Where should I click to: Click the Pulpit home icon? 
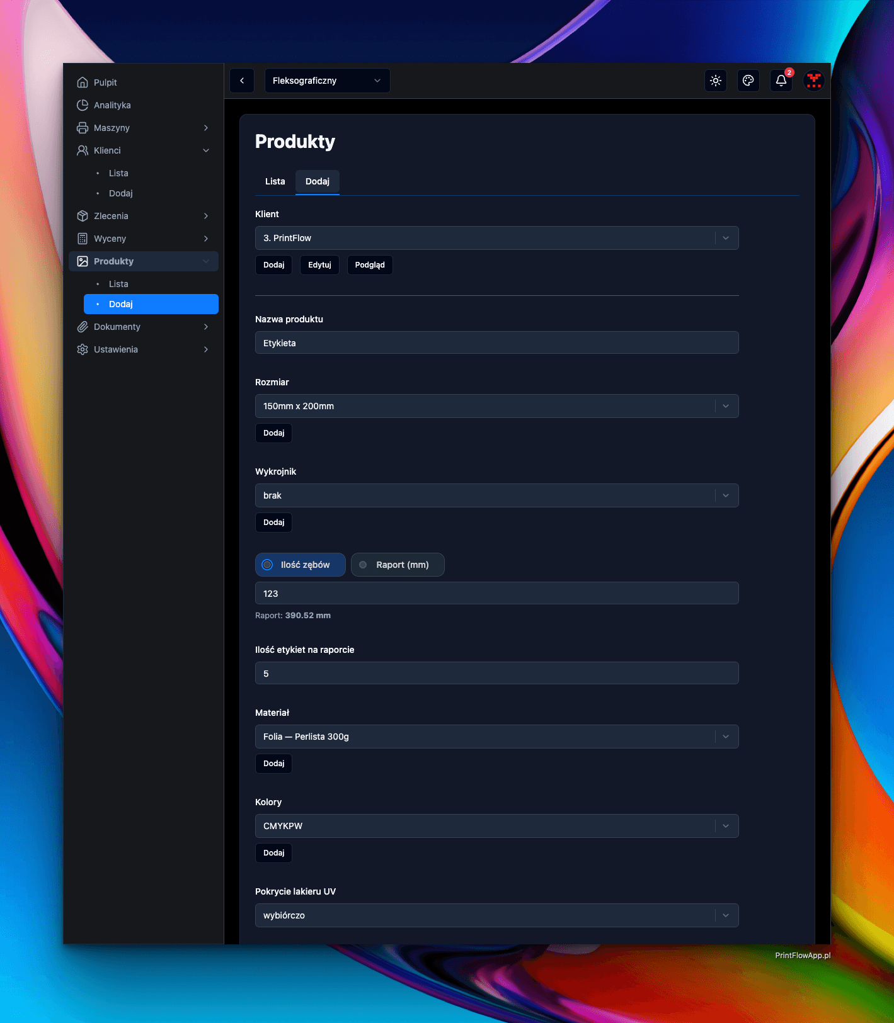tap(83, 82)
